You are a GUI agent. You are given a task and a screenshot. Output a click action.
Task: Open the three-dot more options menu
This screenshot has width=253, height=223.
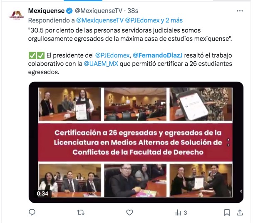coord(240,11)
